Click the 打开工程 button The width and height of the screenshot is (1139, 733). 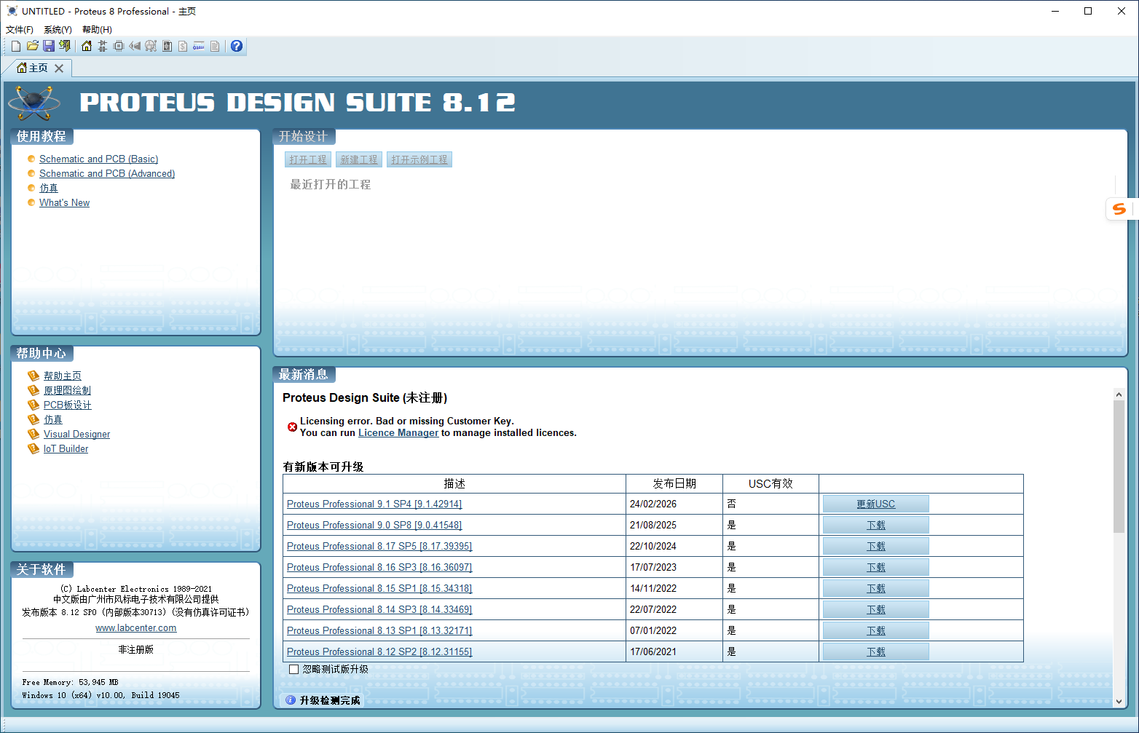[x=308, y=159]
